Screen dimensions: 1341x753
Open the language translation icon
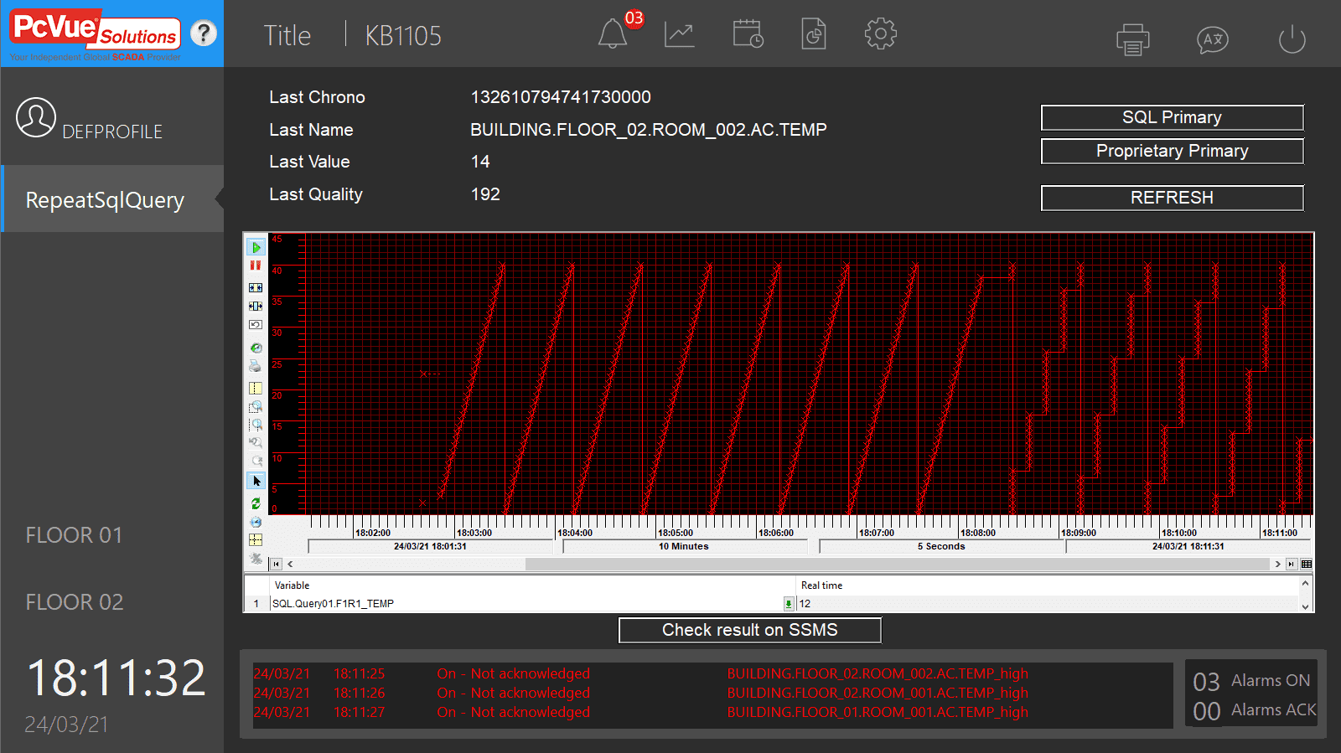[x=1212, y=39]
